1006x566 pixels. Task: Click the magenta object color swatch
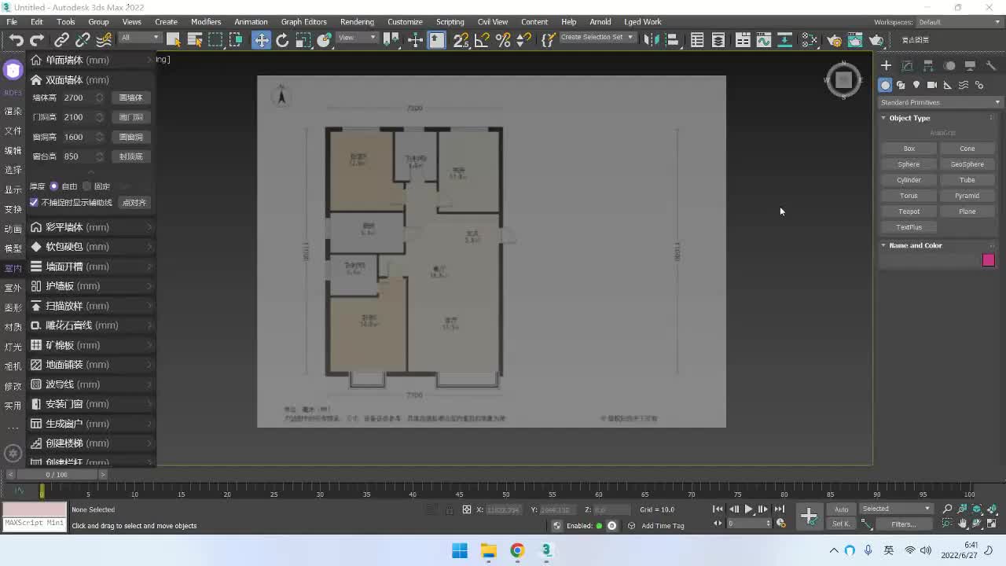tap(989, 260)
